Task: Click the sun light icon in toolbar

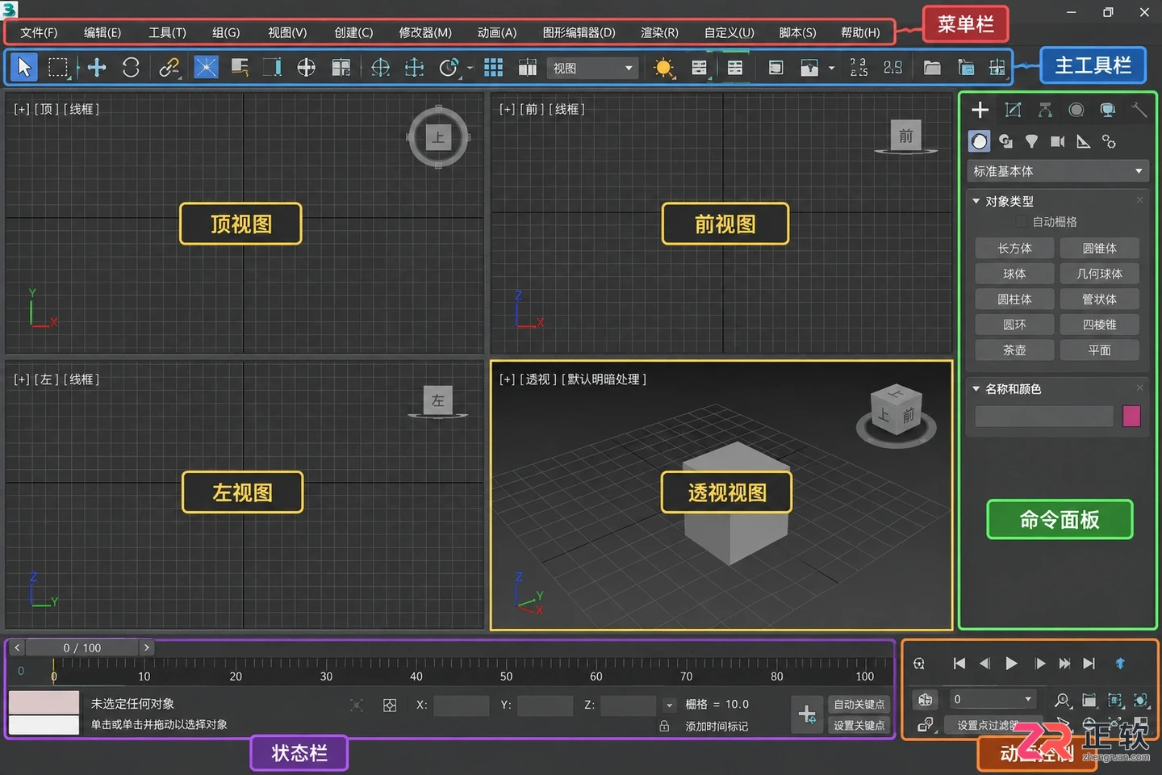Action: pyautogui.click(x=663, y=68)
